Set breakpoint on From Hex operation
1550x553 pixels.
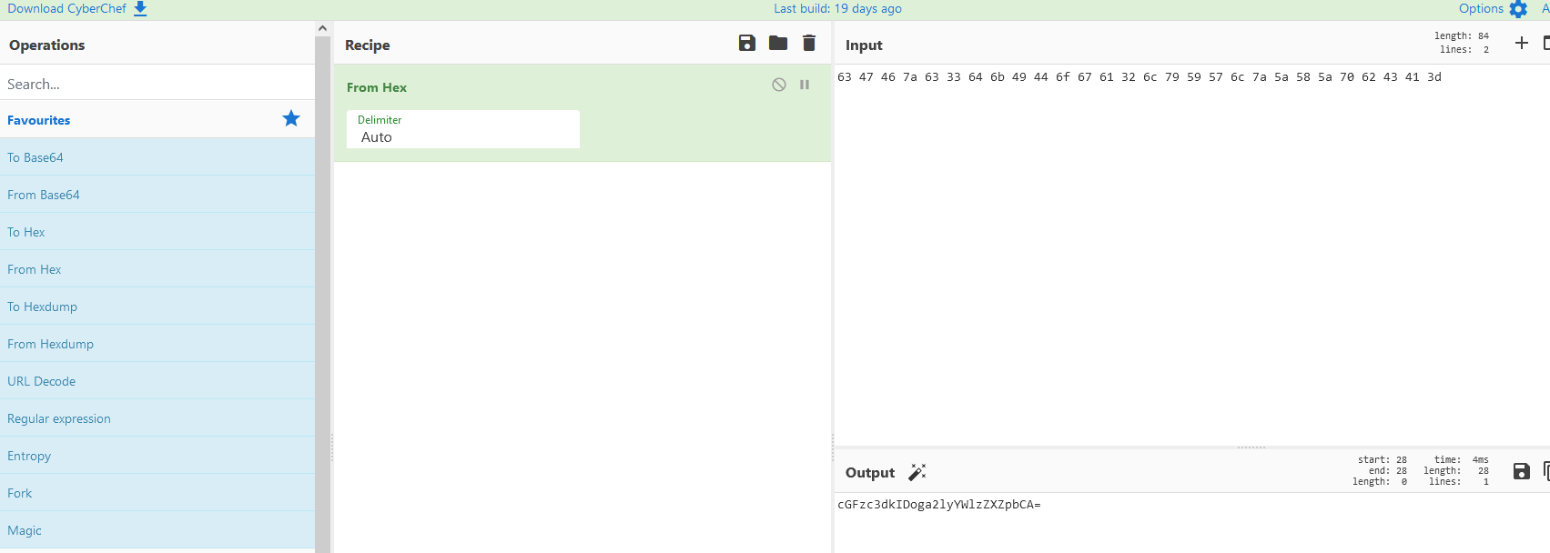click(x=805, y=85)
